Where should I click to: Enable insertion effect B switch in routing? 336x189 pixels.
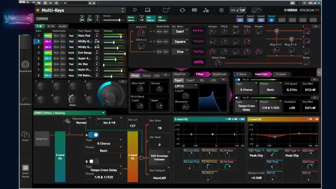tap(93, 161)
